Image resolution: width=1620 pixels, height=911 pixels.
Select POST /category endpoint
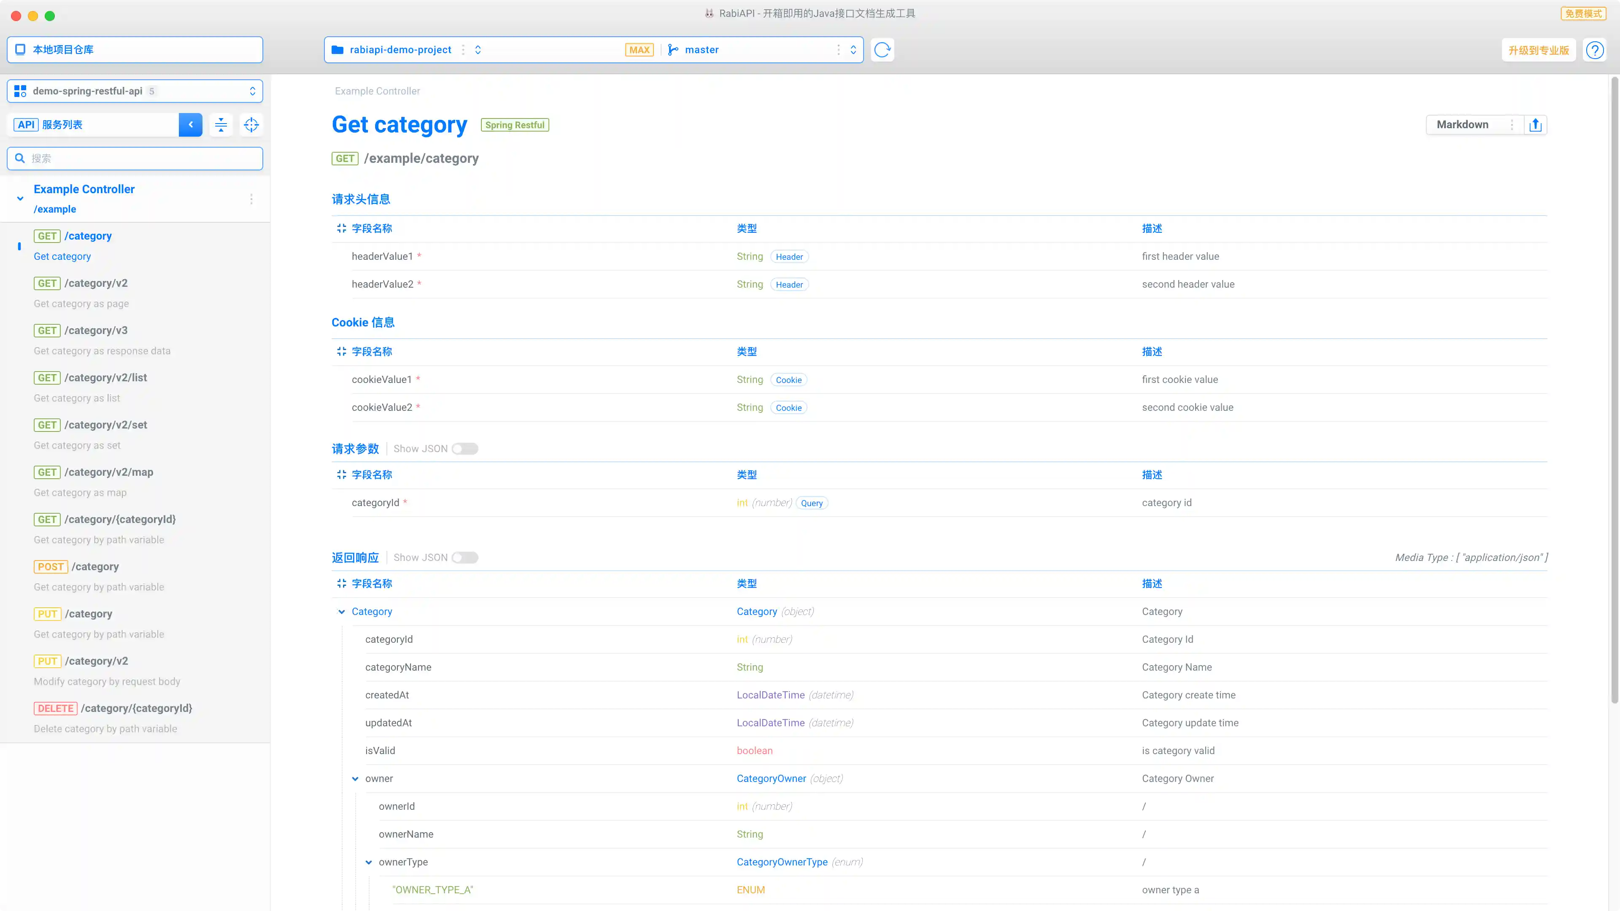[x=94, y=566]
